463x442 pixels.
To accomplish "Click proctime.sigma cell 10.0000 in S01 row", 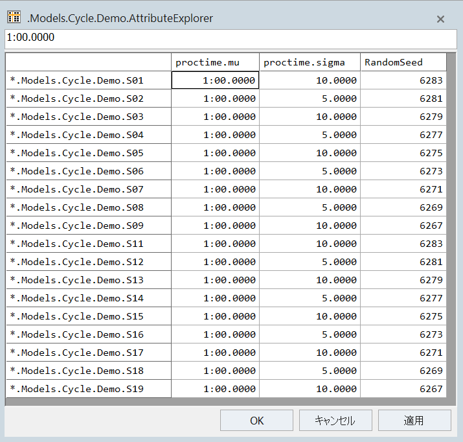I will [310, 80].
